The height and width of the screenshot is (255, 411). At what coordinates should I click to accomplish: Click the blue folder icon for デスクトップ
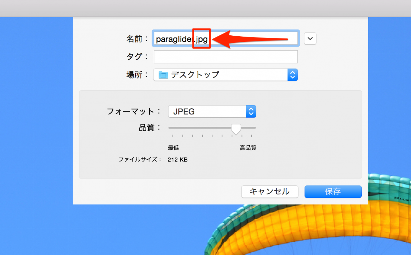point(164,75)
